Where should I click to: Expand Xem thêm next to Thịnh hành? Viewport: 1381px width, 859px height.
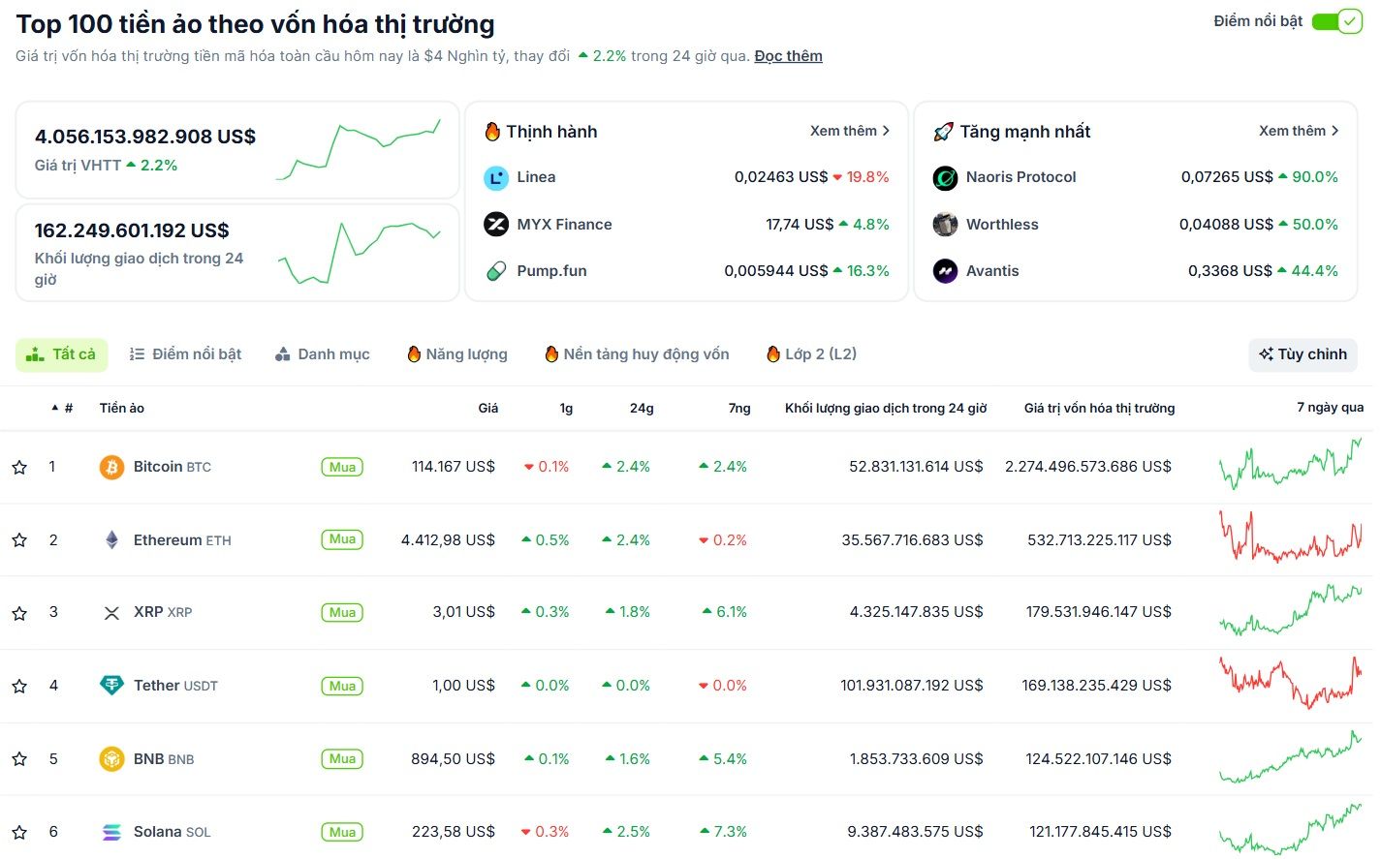[850, 131]
